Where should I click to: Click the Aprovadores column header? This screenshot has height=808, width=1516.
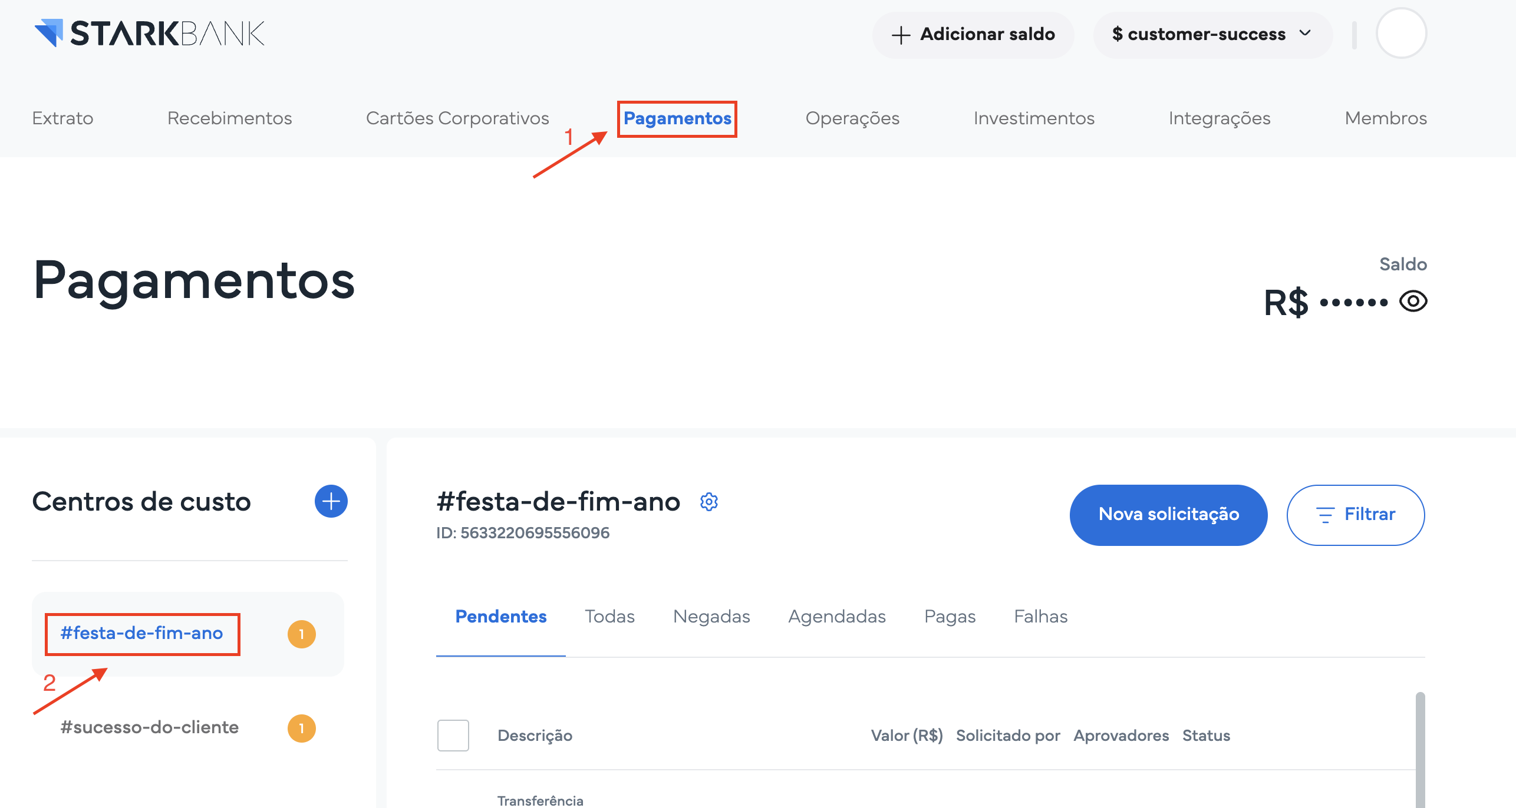(1121, 736)
